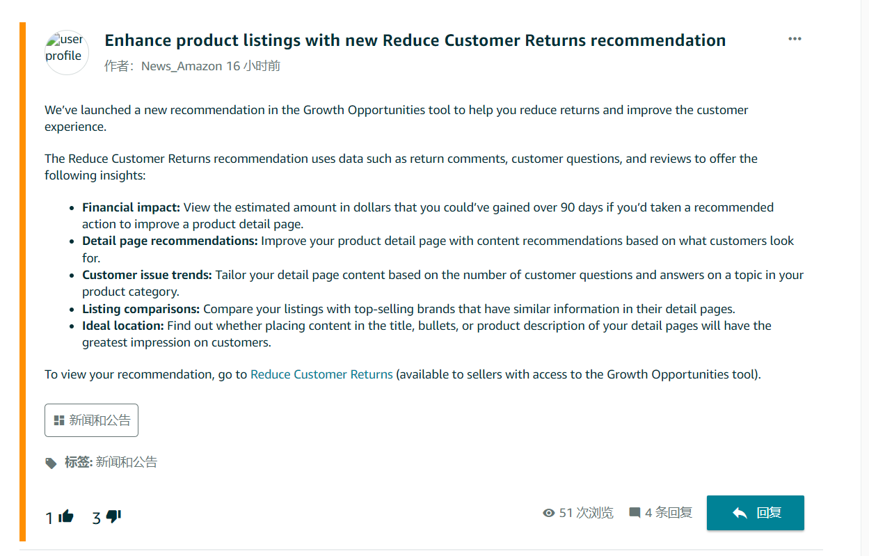Like the post with thumbs up icon

(x=67, y=516)
